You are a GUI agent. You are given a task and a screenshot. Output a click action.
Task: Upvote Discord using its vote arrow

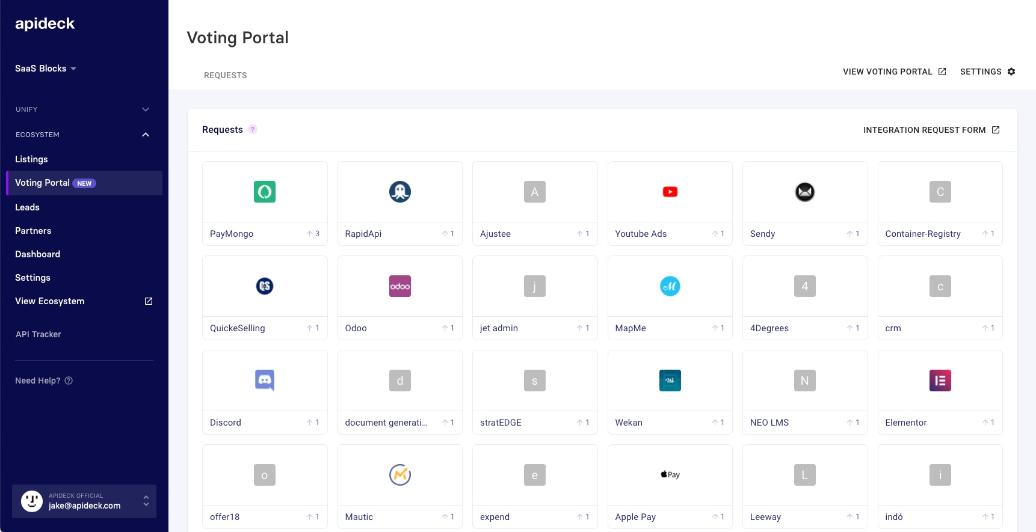coord(313,423)
